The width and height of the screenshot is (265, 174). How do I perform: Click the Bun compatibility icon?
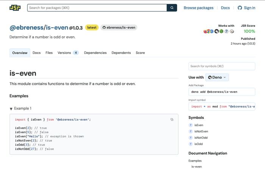tap(232, 31)
